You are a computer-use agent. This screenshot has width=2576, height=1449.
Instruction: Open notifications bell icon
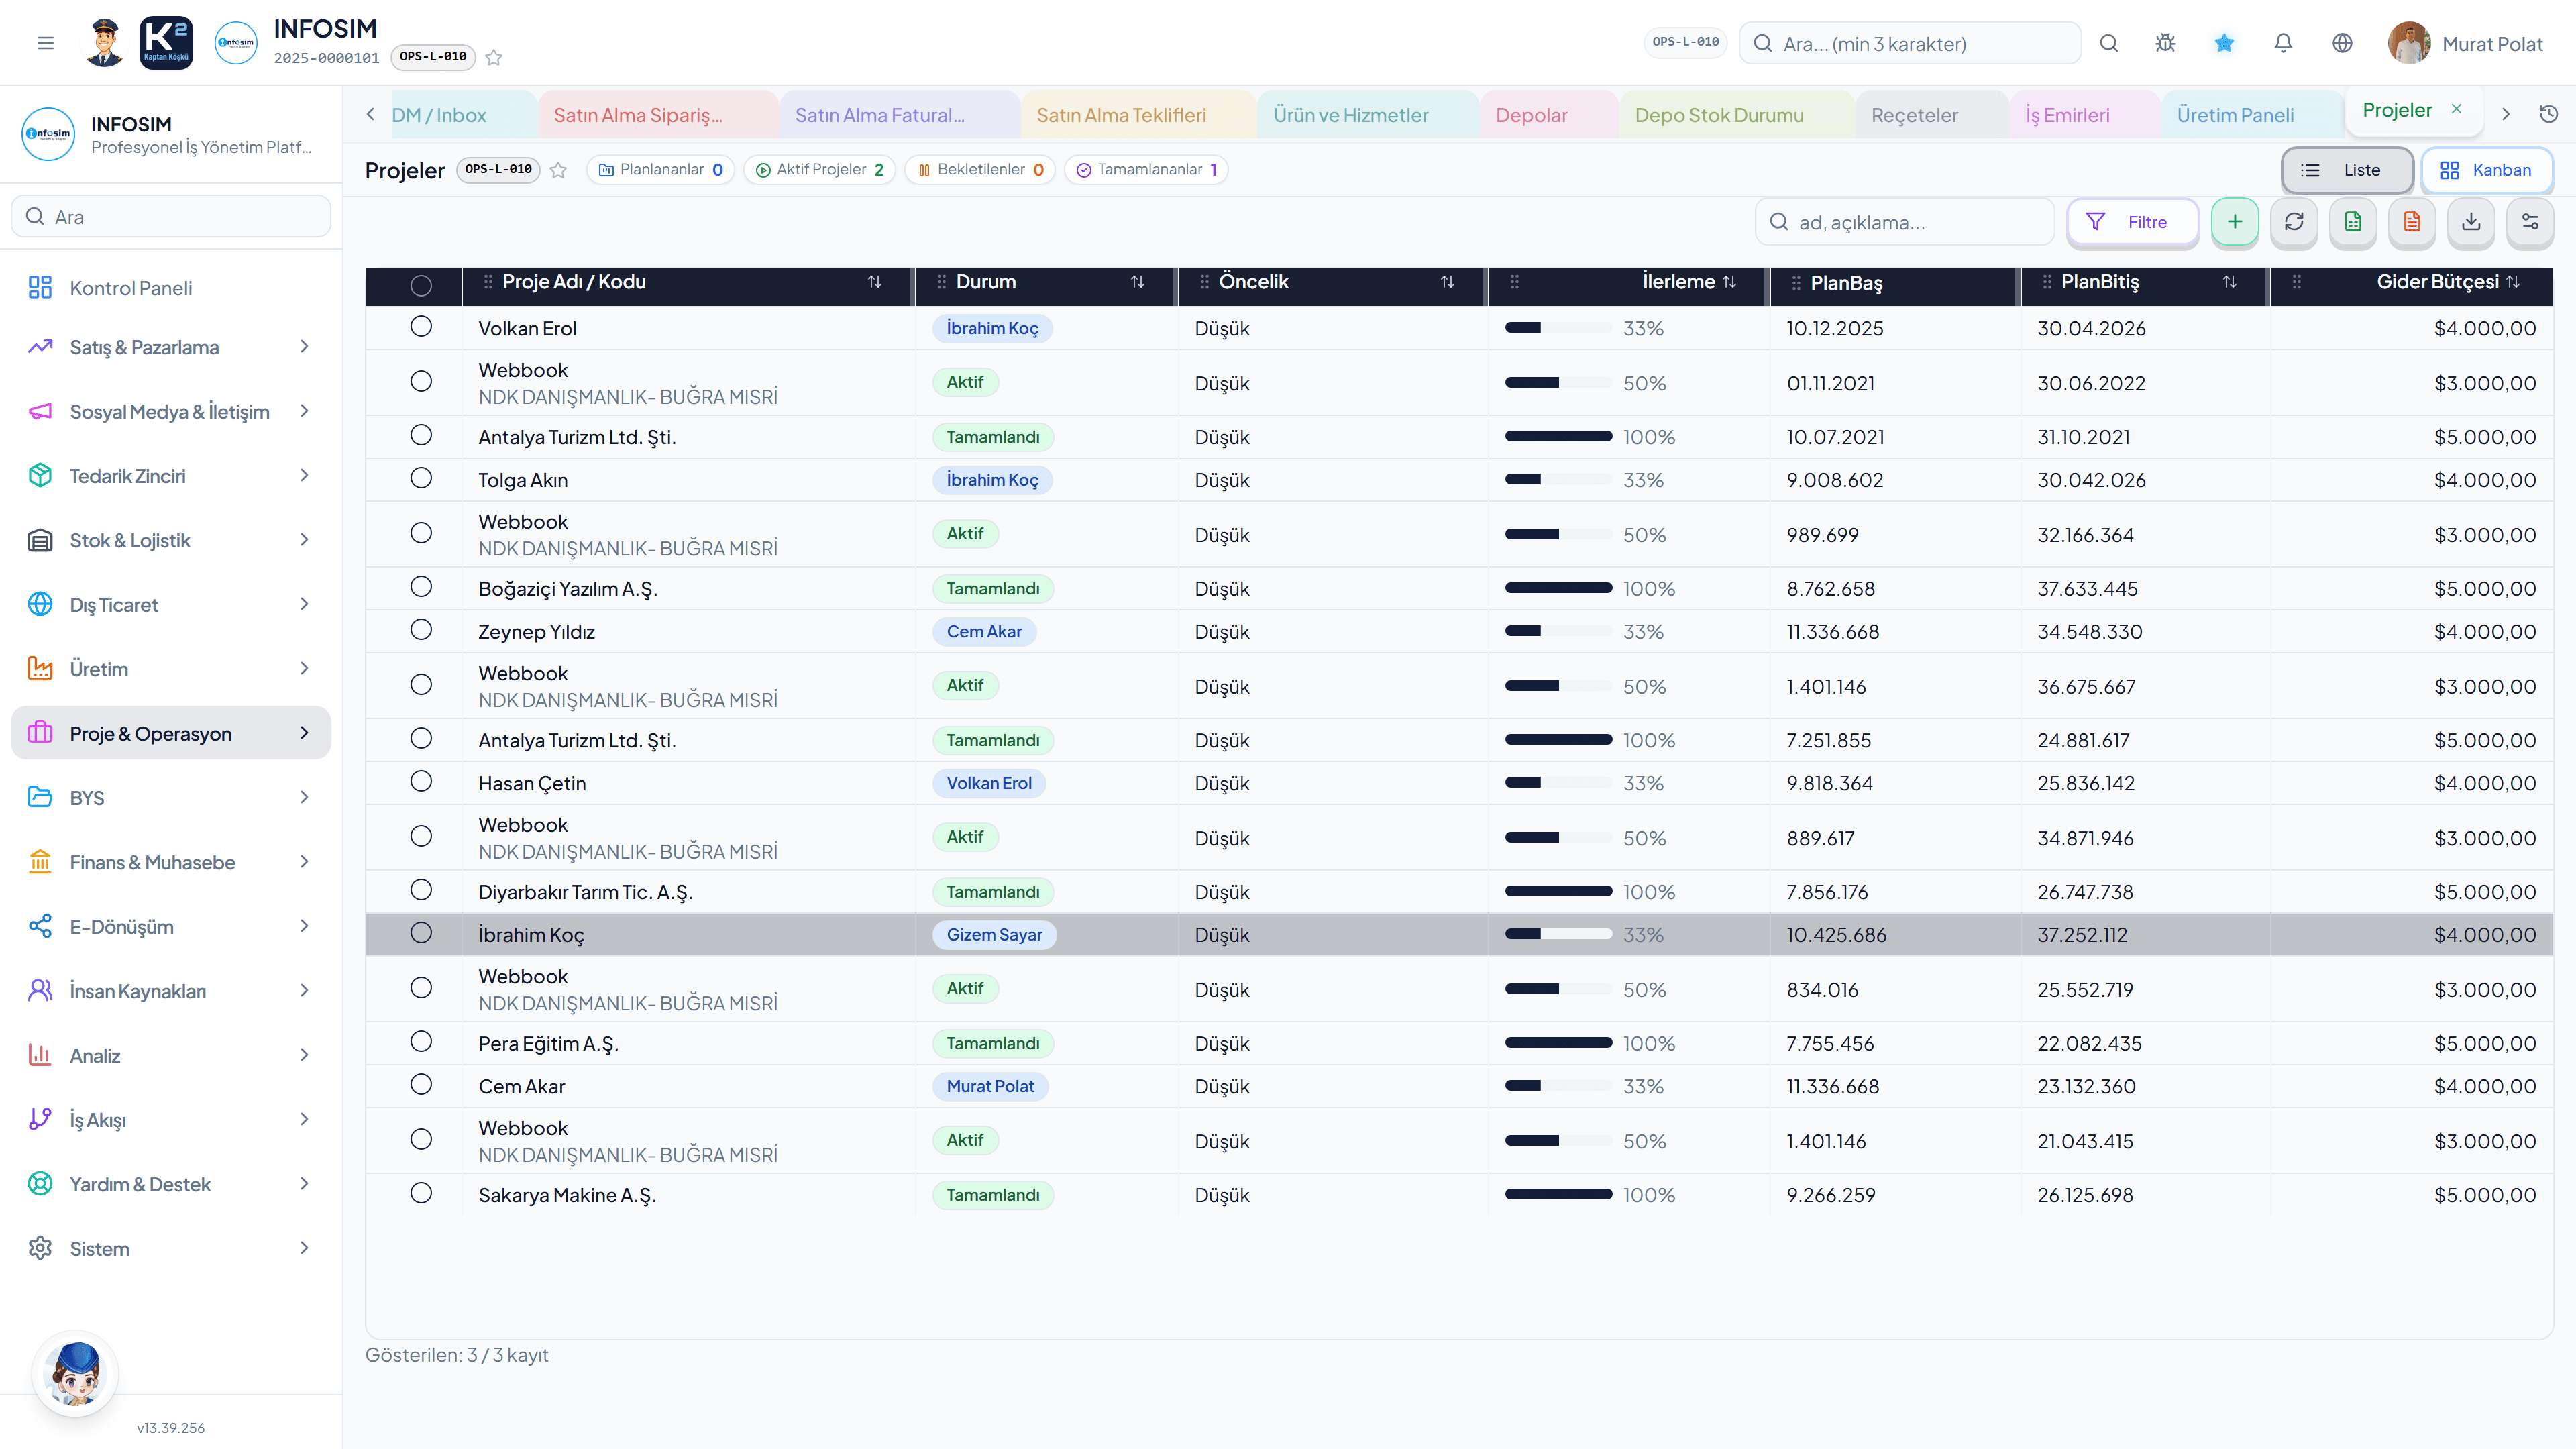[2283, 43]
